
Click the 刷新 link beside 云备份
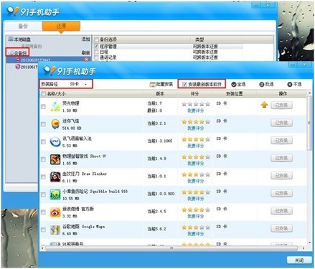(x=85, y=52)
